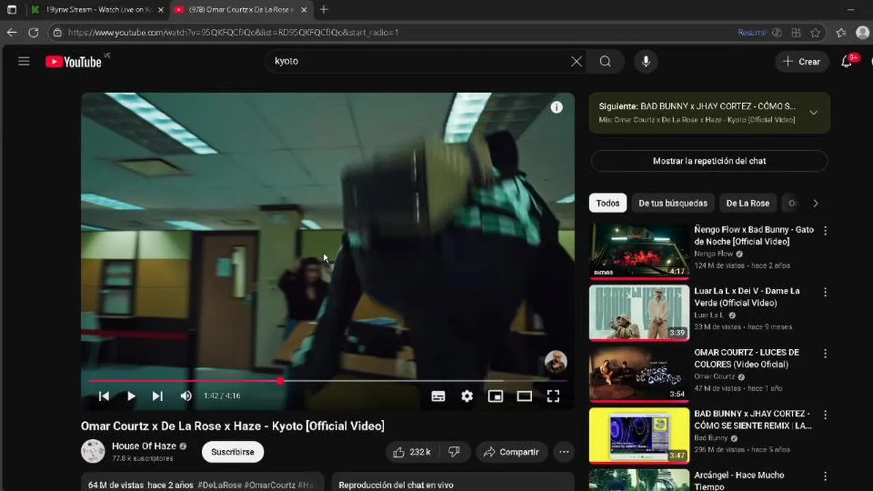
Task: Close the Kick Stream browser tab
Action: 161,10
